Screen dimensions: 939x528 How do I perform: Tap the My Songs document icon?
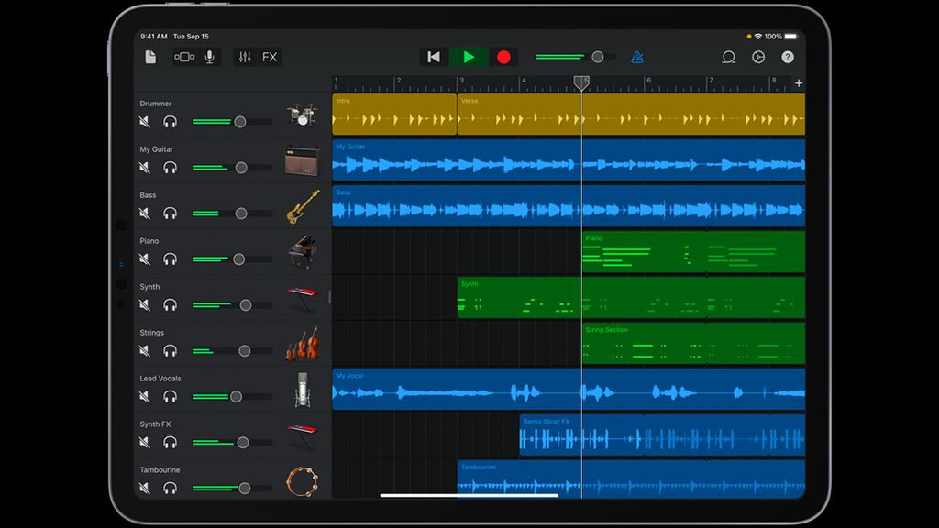(150, 57)
